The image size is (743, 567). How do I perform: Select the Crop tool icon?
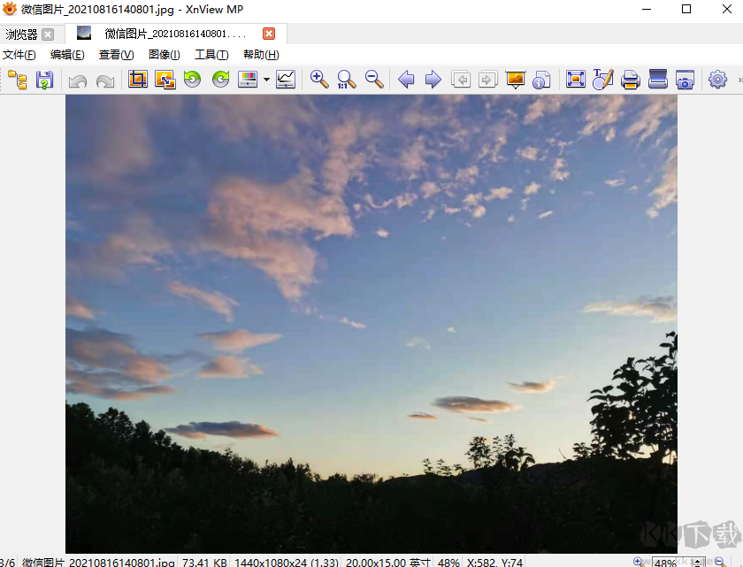coord(137,80)
